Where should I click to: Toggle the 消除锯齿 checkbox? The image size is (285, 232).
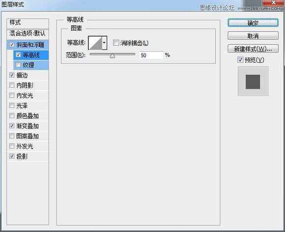tap(116, 43)
